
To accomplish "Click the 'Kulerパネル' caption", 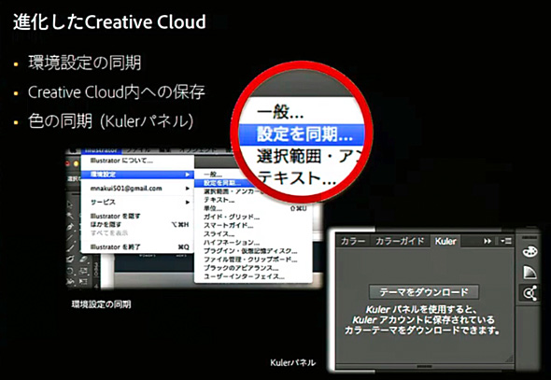I will [x=293, y=363].
